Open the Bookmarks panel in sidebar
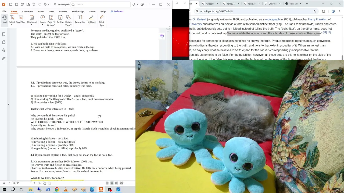344x193 pixels. point(4,34)
